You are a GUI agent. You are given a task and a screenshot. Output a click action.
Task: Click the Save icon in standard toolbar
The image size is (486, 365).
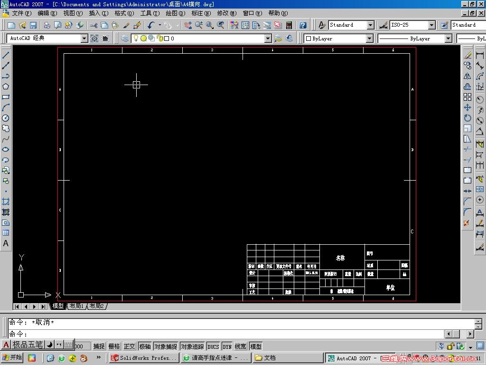coord(33,25)
